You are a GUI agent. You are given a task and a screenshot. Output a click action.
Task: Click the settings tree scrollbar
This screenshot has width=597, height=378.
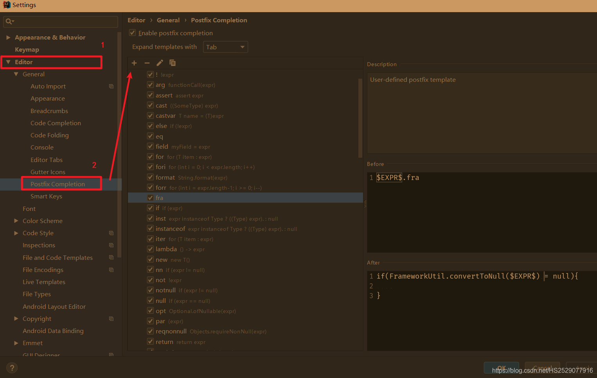point(119,145)
